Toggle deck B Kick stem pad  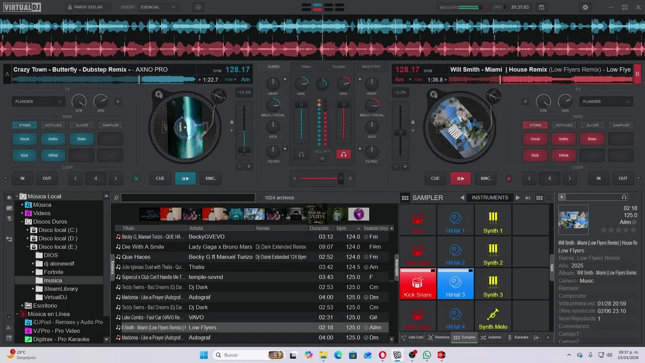[535, 155]
